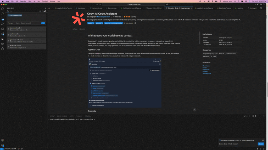Collapse the Agentic chat step list in preview
Image resolution: width=268 pixels, height=150 pixels.
pyautogui.click(x=106, y=74)
